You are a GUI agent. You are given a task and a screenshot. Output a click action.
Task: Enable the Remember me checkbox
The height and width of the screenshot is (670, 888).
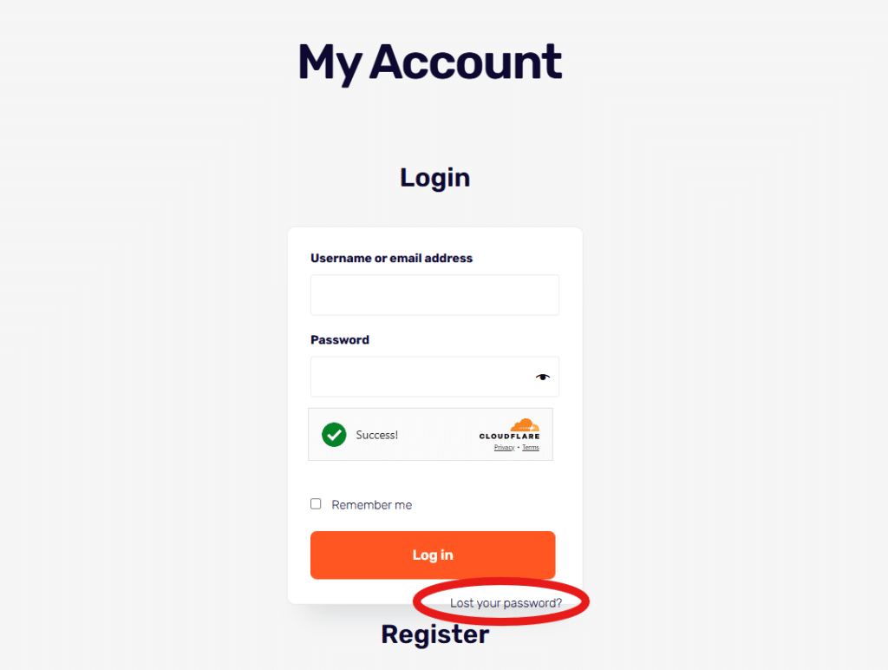point(316,504)
